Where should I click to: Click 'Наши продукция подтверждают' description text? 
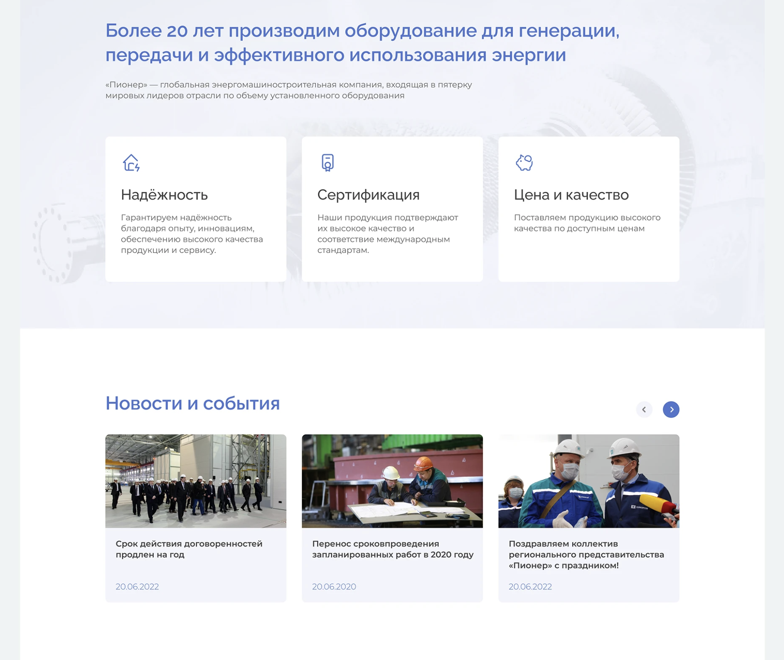click(x=388, y=234)
